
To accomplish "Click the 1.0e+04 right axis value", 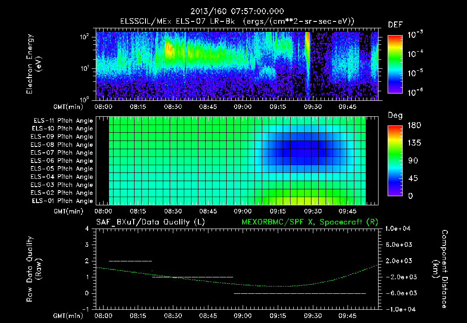I will point(398,229).
